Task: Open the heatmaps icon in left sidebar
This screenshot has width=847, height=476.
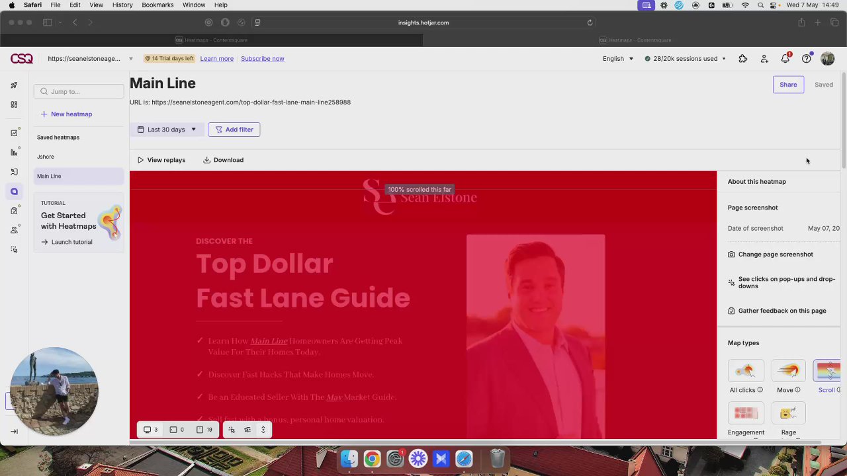Action: tap(14, 192)
